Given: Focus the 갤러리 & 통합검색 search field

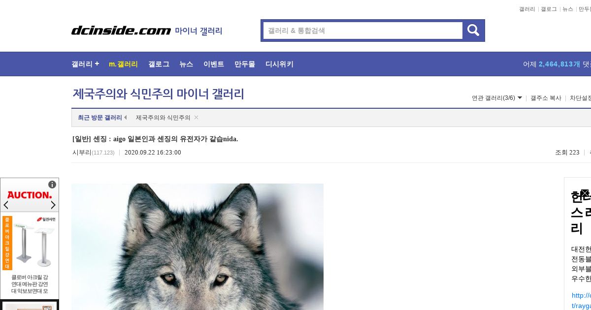Looking at the screenshot, I should (x=363, y=31).
